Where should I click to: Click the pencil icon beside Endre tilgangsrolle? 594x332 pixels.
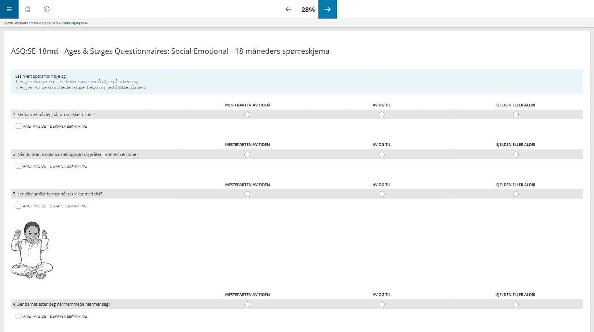[x=60, y=23]
